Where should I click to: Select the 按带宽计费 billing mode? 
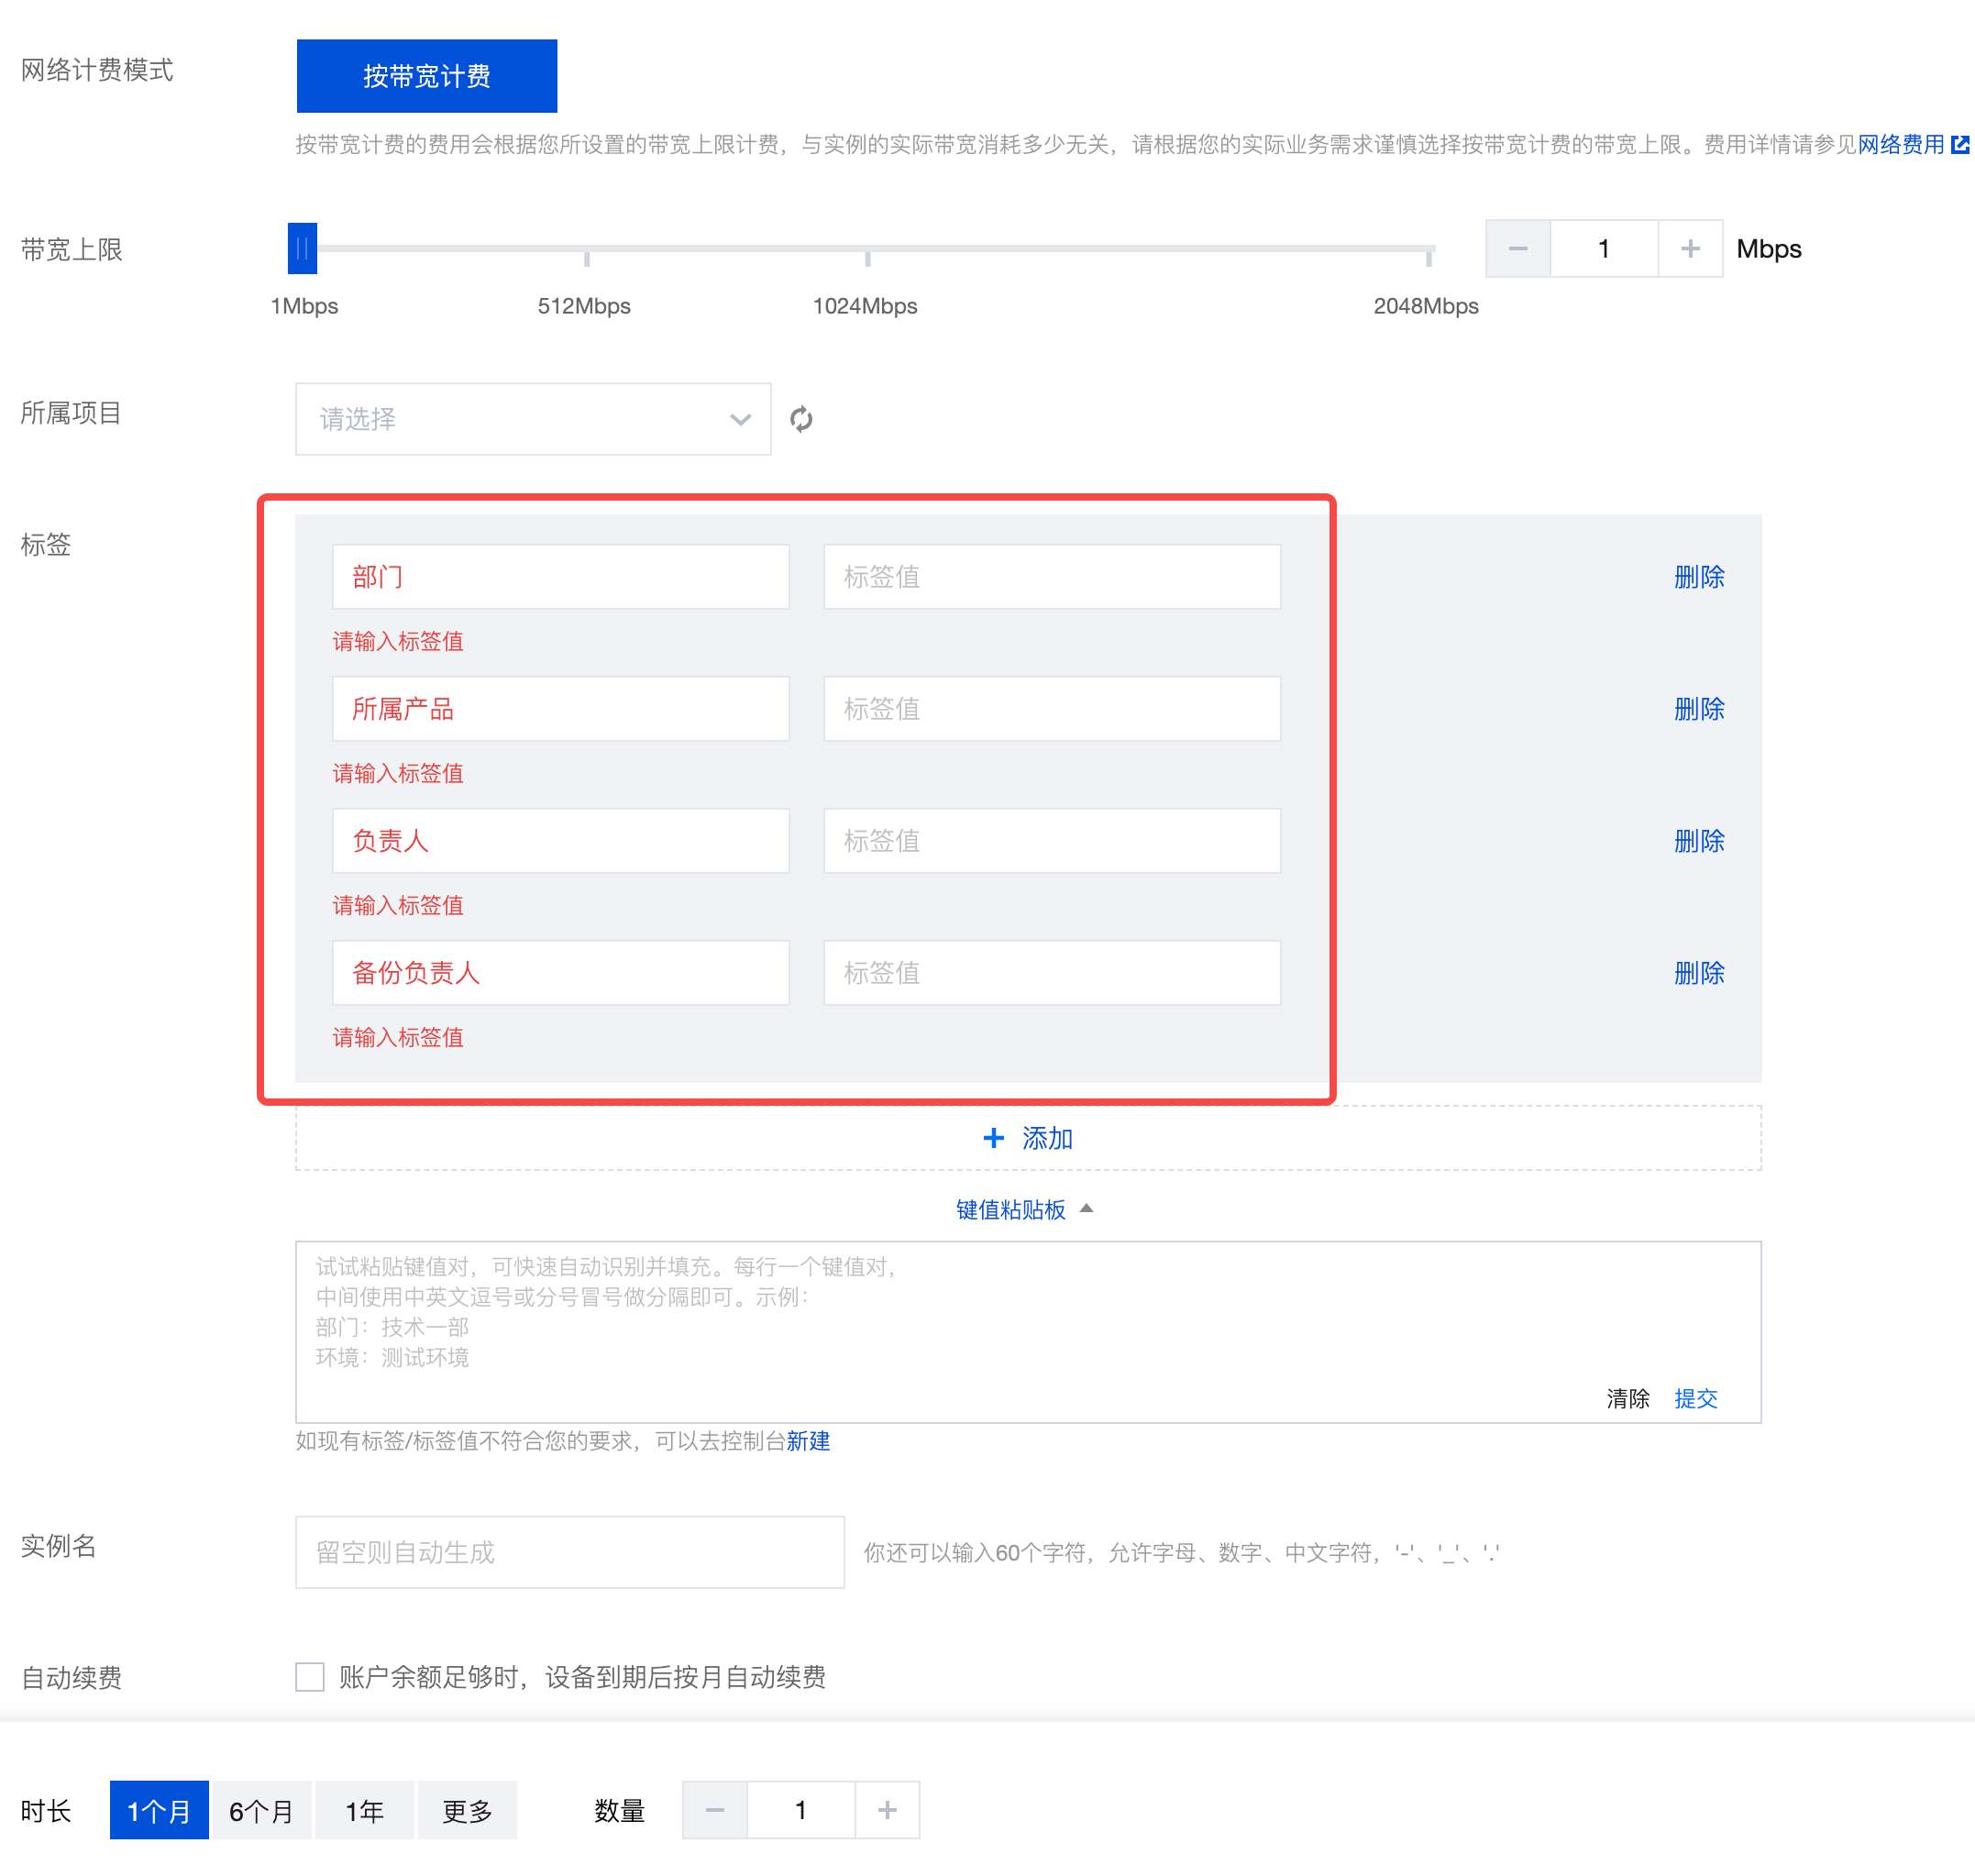[426, 76]
